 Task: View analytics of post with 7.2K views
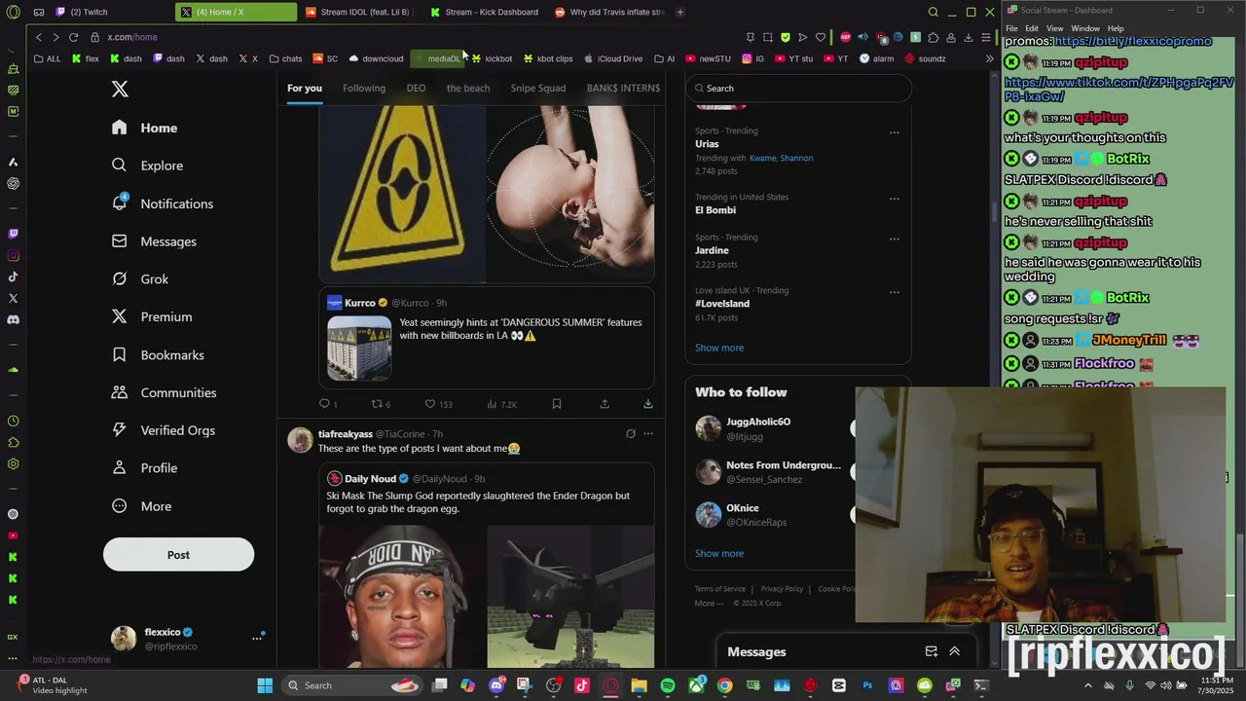501,404
